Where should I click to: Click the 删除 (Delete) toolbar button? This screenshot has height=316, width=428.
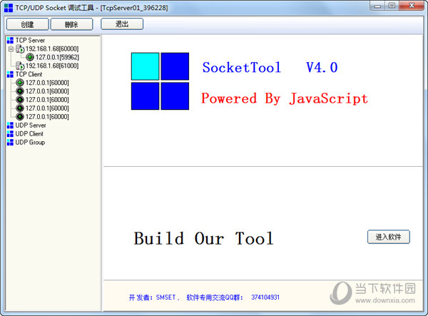tap(71, 24)
